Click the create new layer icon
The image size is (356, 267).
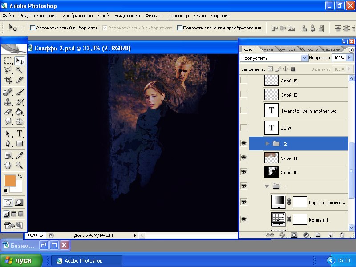coord(330,235)
